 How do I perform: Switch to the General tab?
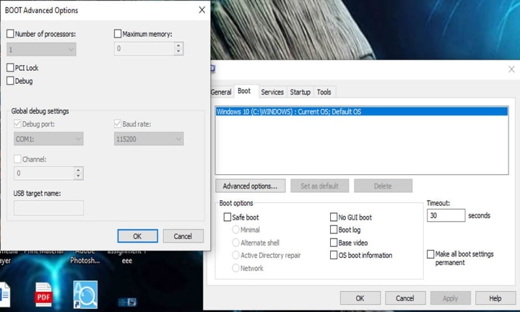click(221, 92)
